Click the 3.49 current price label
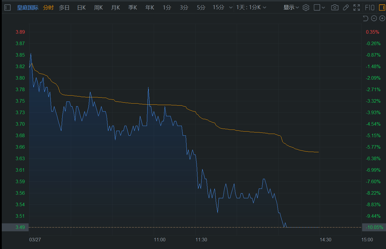Screen dimensions: 386x249 click(x=20, y=227)
